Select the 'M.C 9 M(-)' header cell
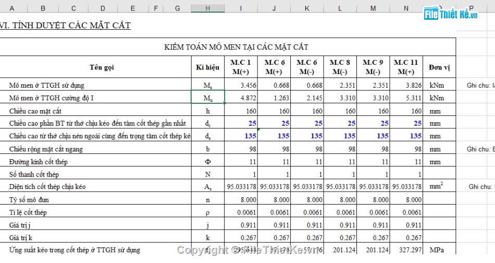The height and width of the screenshot is (263, 495). 374,67
